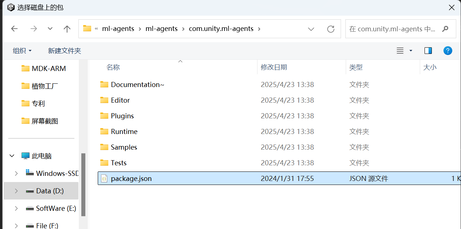Select the Editor folder

point(120,100)
